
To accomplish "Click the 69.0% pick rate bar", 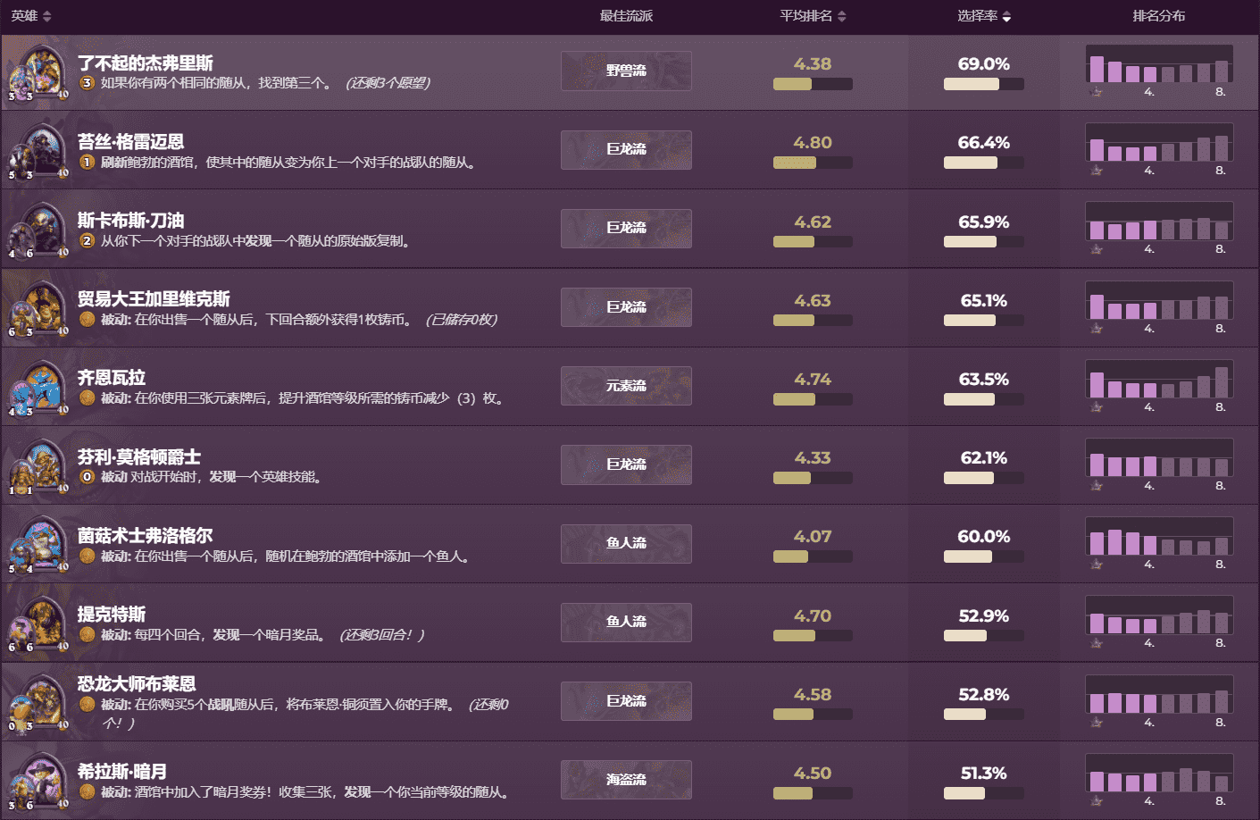I will coord(984,84).
